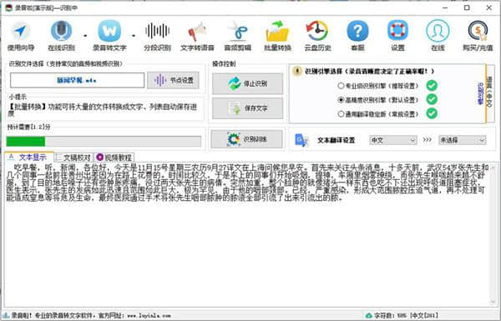The width and height of the screenshot is (501, 321).
Task: Click the 预计需要[1.2]分 estimate label
Action: [x=29, y=127]
